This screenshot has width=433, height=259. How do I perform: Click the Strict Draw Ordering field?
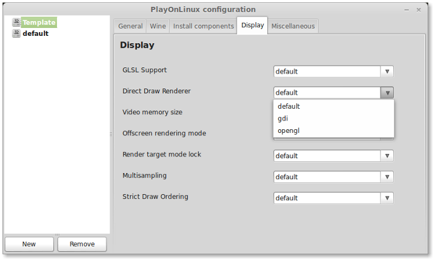(x=327, y=198)
